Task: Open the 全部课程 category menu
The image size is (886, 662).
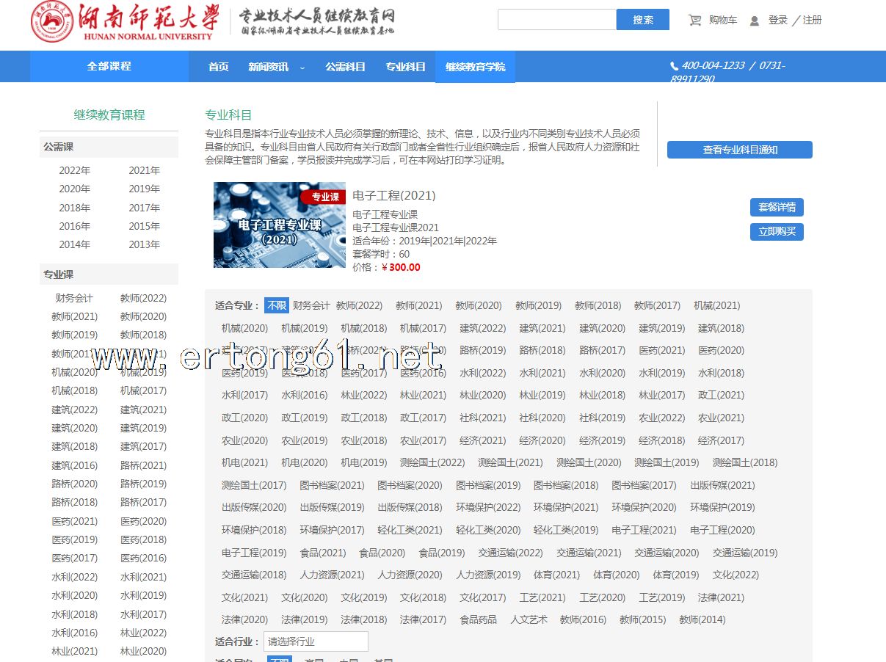Action: [x=109, y=66]
